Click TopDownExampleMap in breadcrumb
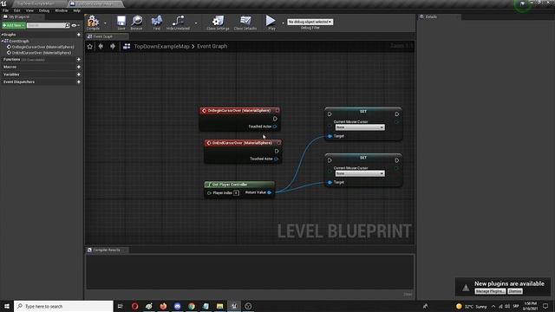This screenshot has width=555, height=312. 161,46
